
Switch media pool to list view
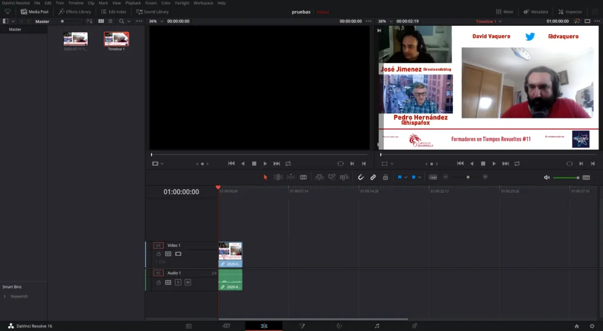tap(111, 21)
